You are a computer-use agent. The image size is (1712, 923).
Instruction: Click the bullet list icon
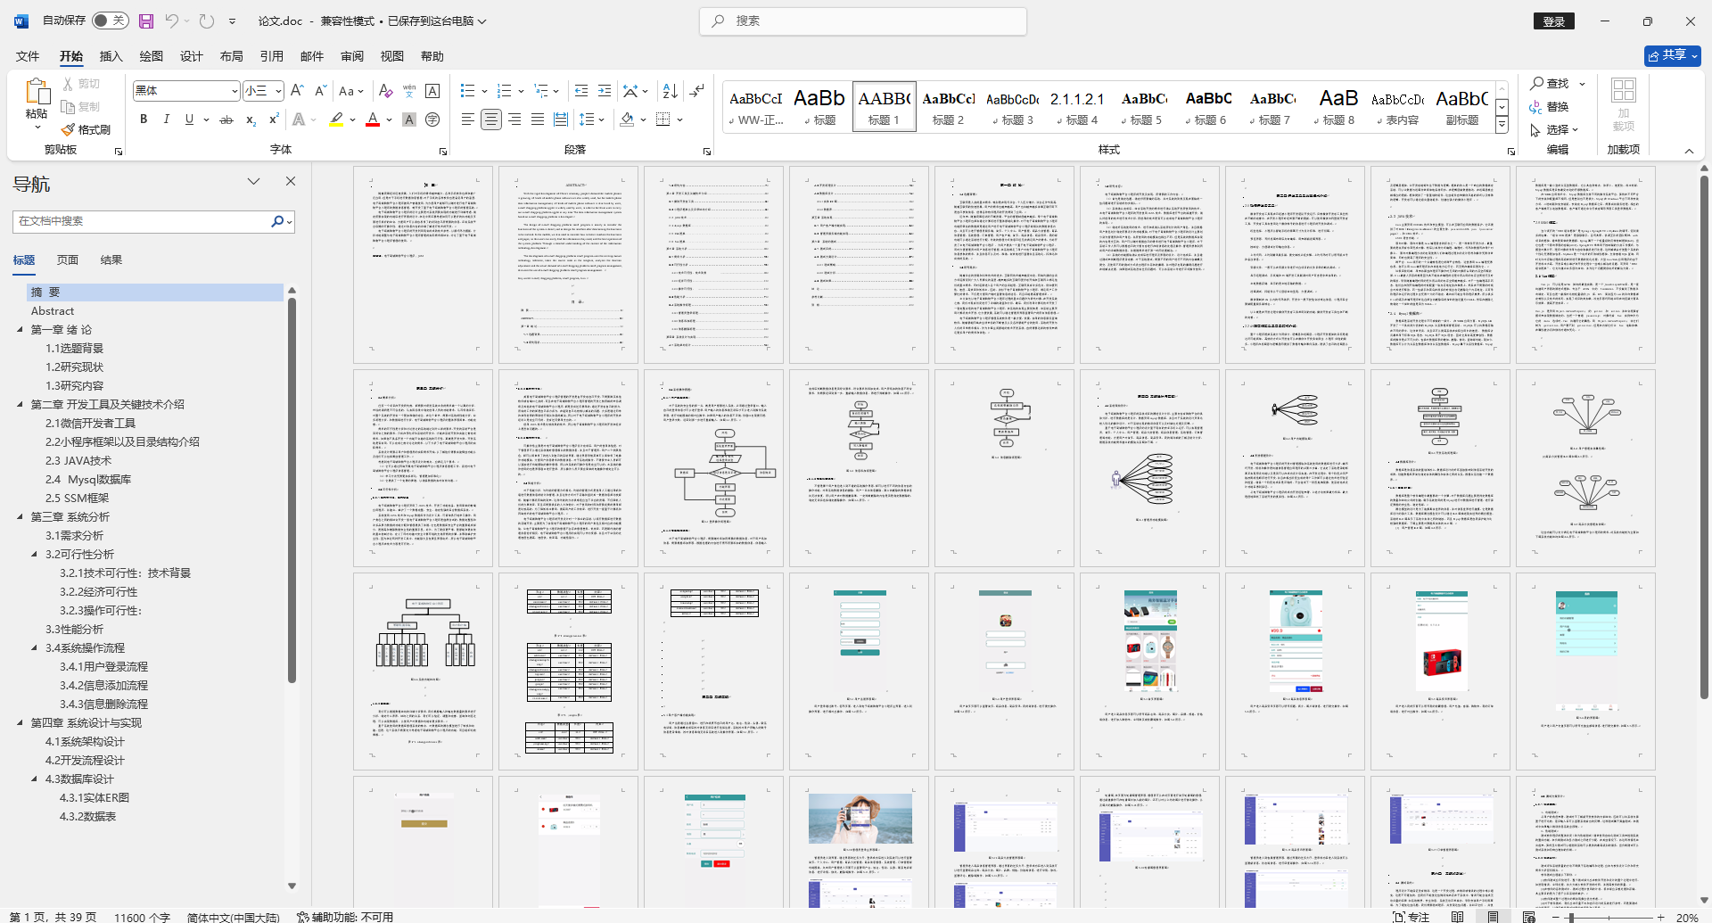[x=467, y=91]
